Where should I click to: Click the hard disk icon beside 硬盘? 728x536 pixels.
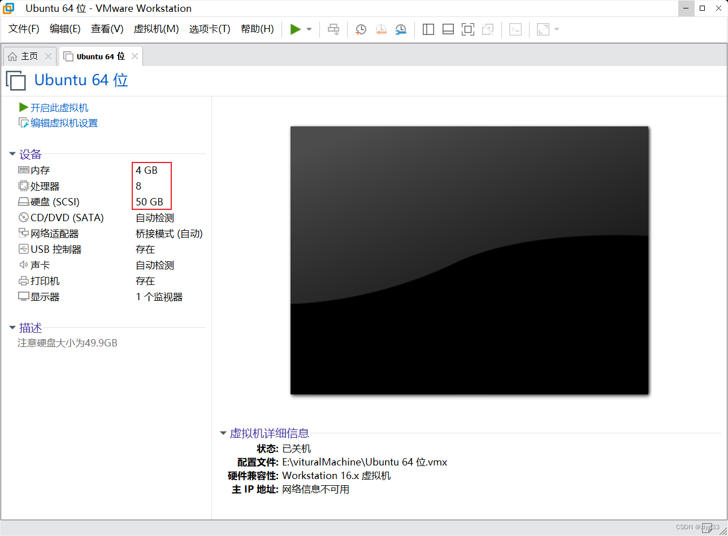coord(24,201)
